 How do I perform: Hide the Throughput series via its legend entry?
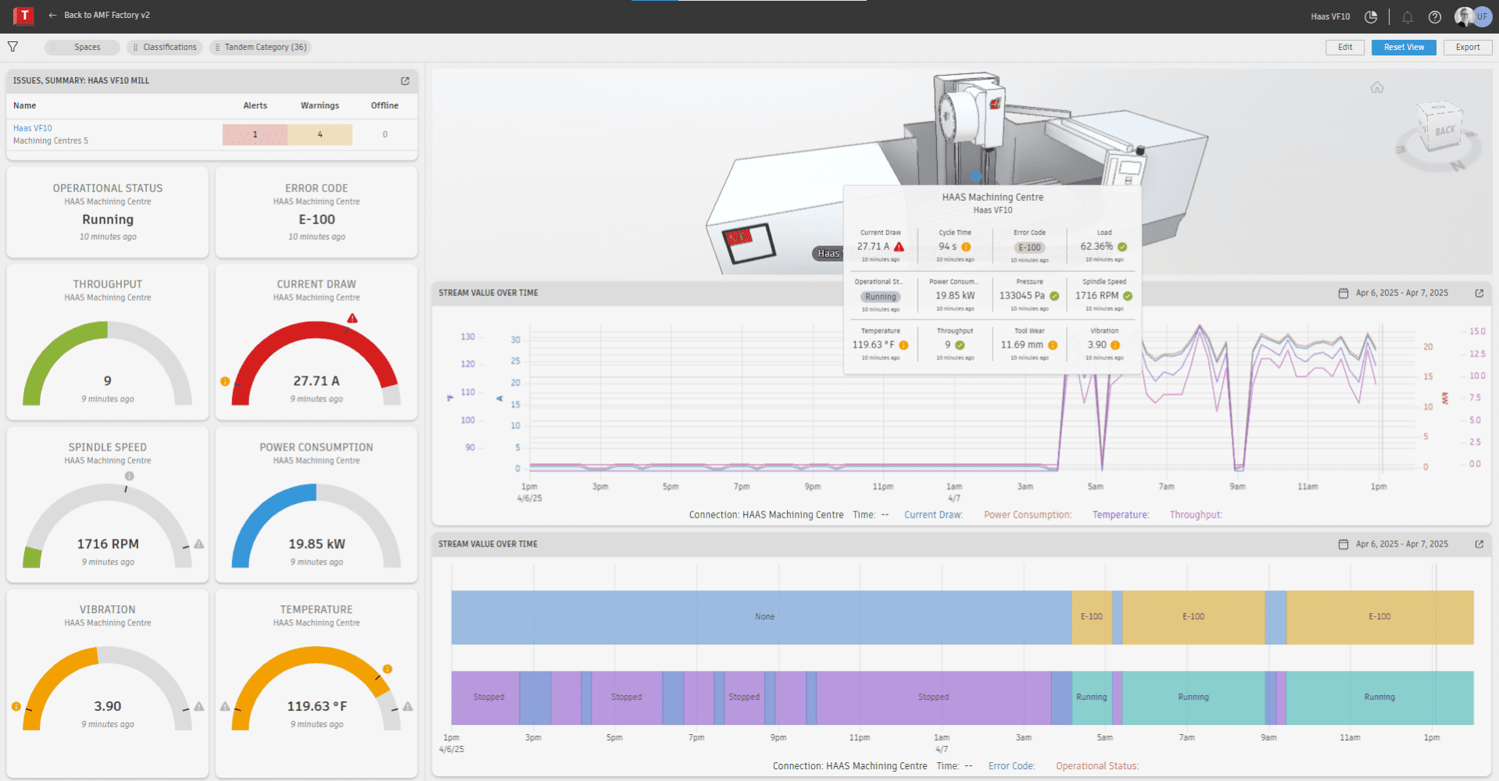click(1195, 515)
